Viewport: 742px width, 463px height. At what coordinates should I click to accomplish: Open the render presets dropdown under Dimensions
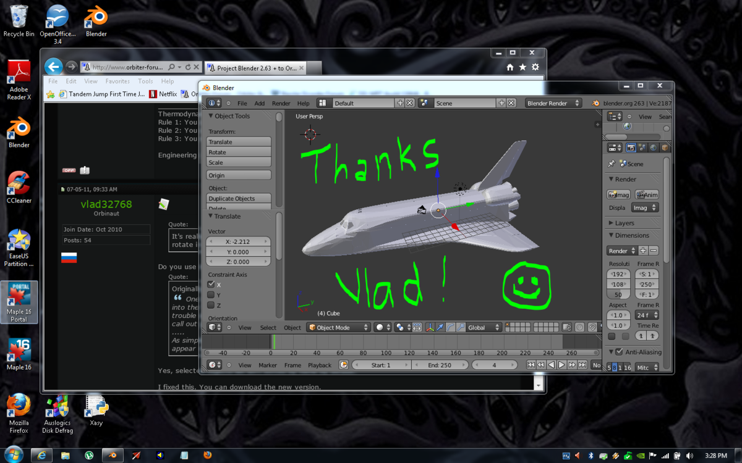(x=621, y=251)
